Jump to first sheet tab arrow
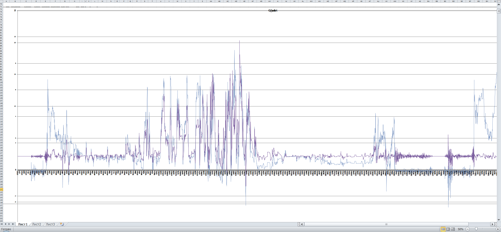Screen dimensions: 501x232 point(2,224)
